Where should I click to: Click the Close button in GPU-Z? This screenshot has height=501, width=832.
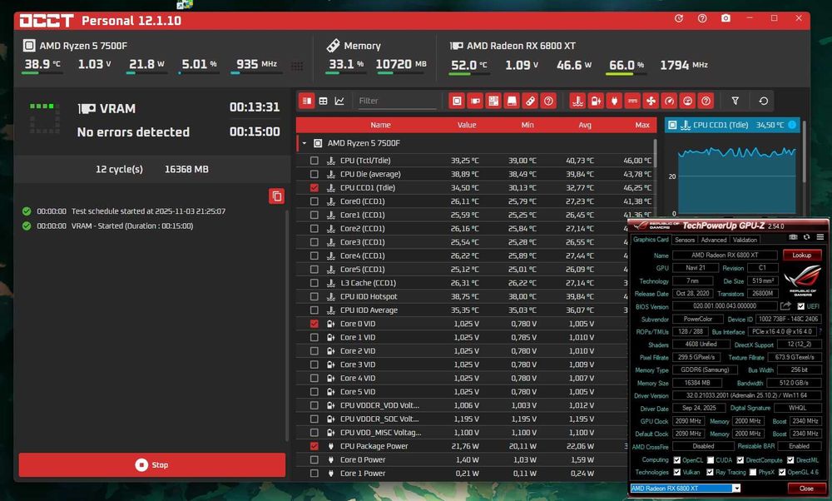(x=806, y=489)
